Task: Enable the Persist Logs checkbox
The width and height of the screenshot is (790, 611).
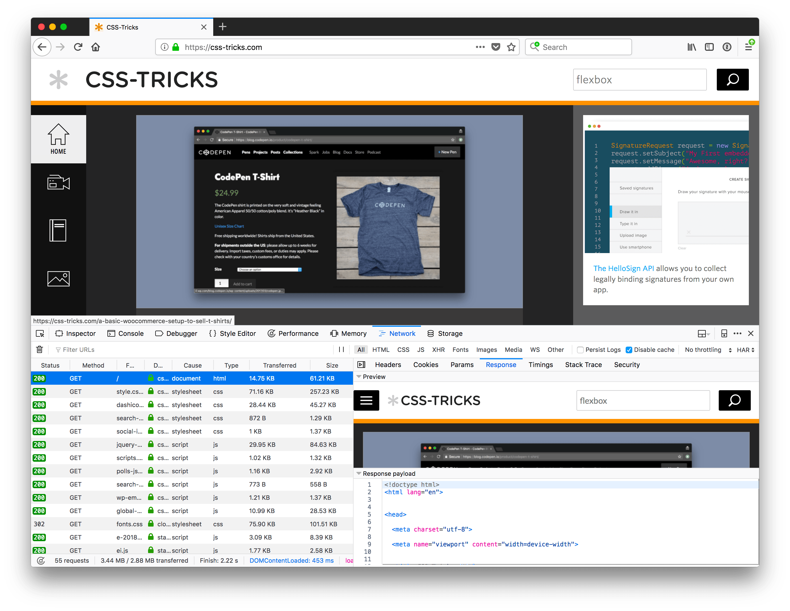Action: pos(580,350)
